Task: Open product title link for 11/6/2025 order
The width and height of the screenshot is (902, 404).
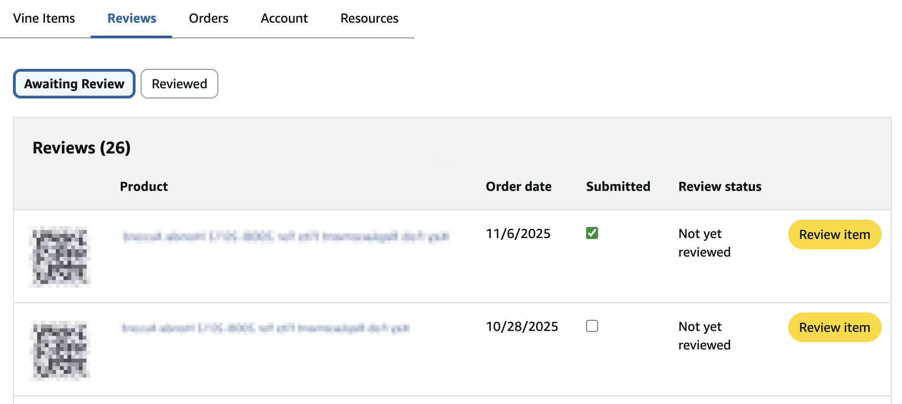Action: coord(285,237)
